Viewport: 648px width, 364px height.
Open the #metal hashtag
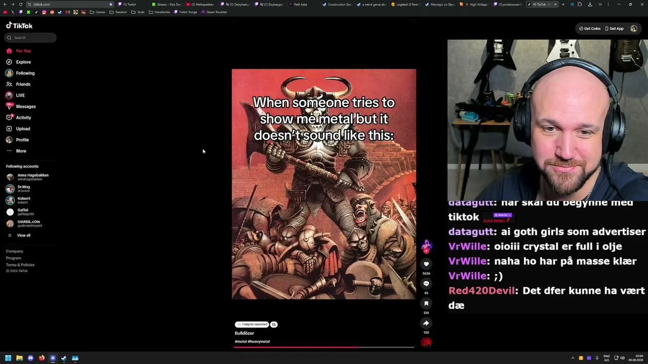point(240,342)
